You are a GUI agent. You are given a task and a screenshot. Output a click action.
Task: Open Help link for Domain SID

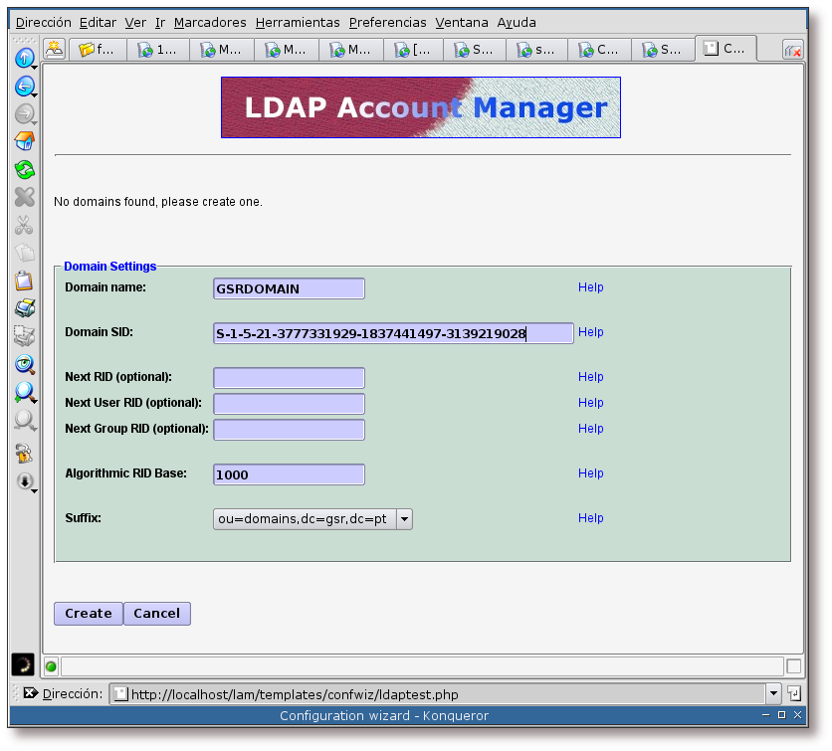coord(590,332)
